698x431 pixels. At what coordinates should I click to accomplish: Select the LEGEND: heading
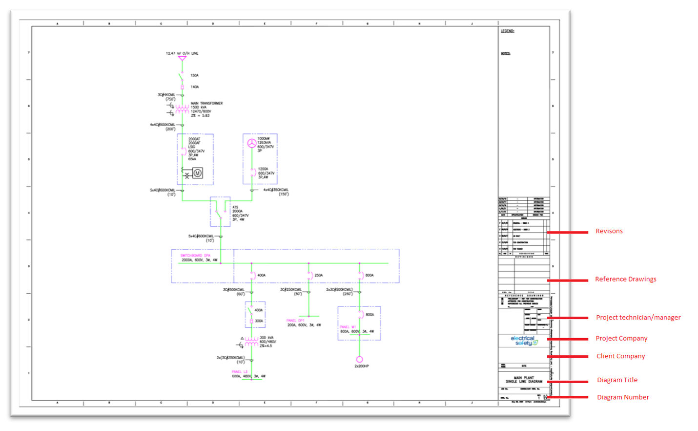coord(507,31)
